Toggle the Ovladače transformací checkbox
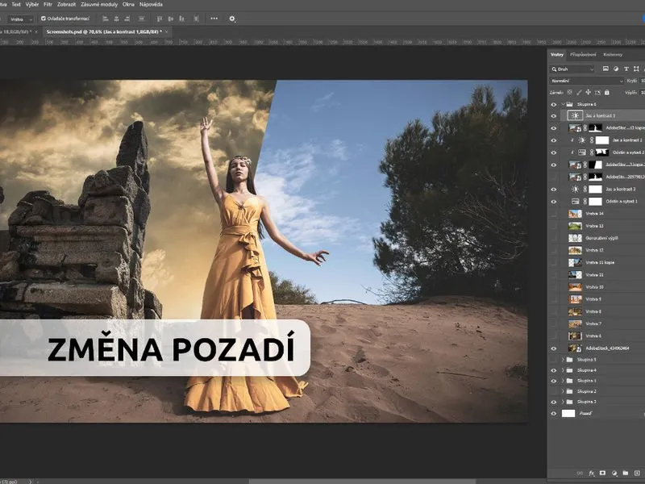The height and width of the screenshot is (484, 645). click(44, 19)
